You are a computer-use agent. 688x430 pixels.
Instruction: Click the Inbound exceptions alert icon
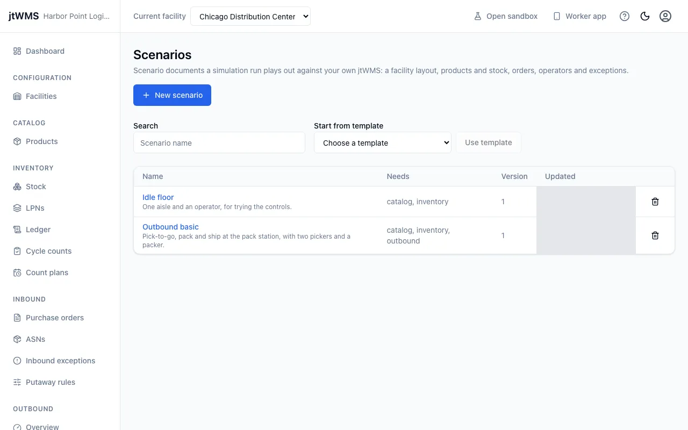click(x=17, y=361)
